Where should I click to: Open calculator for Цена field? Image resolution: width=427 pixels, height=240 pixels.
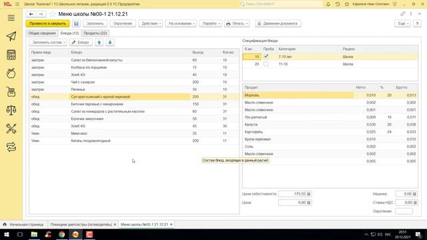click(x=309, y=203)
